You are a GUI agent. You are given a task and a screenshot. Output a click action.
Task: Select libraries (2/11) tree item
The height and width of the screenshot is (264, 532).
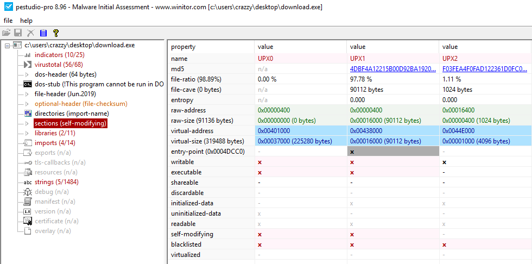55,133
